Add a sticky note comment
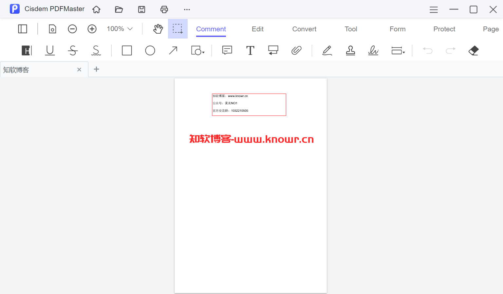Image resolution: width=503 pixels, height=294 pixels. pyautogui.click(x=227, y=50)
